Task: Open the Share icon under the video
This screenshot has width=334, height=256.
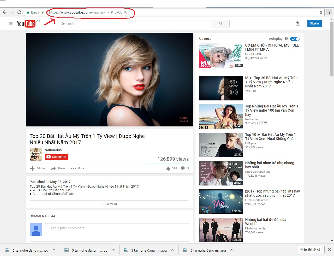Action: [x=53, y=168]
